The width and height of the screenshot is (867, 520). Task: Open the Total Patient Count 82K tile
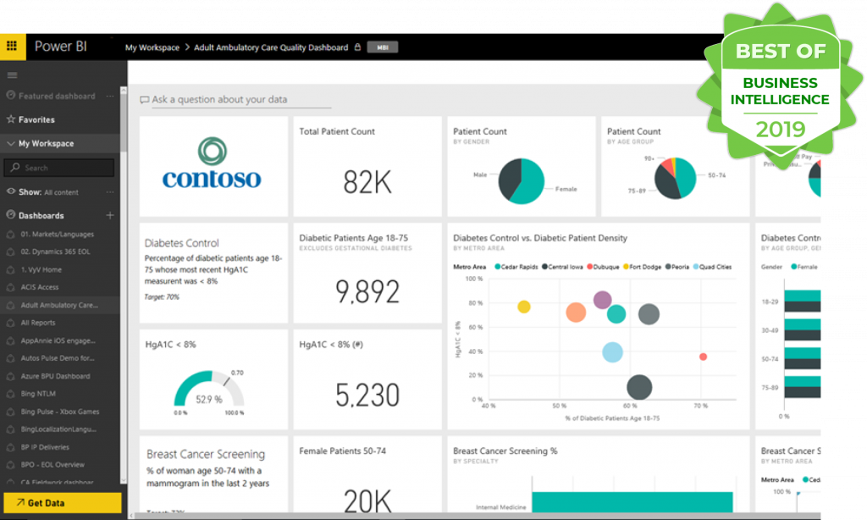pos(367,166)
